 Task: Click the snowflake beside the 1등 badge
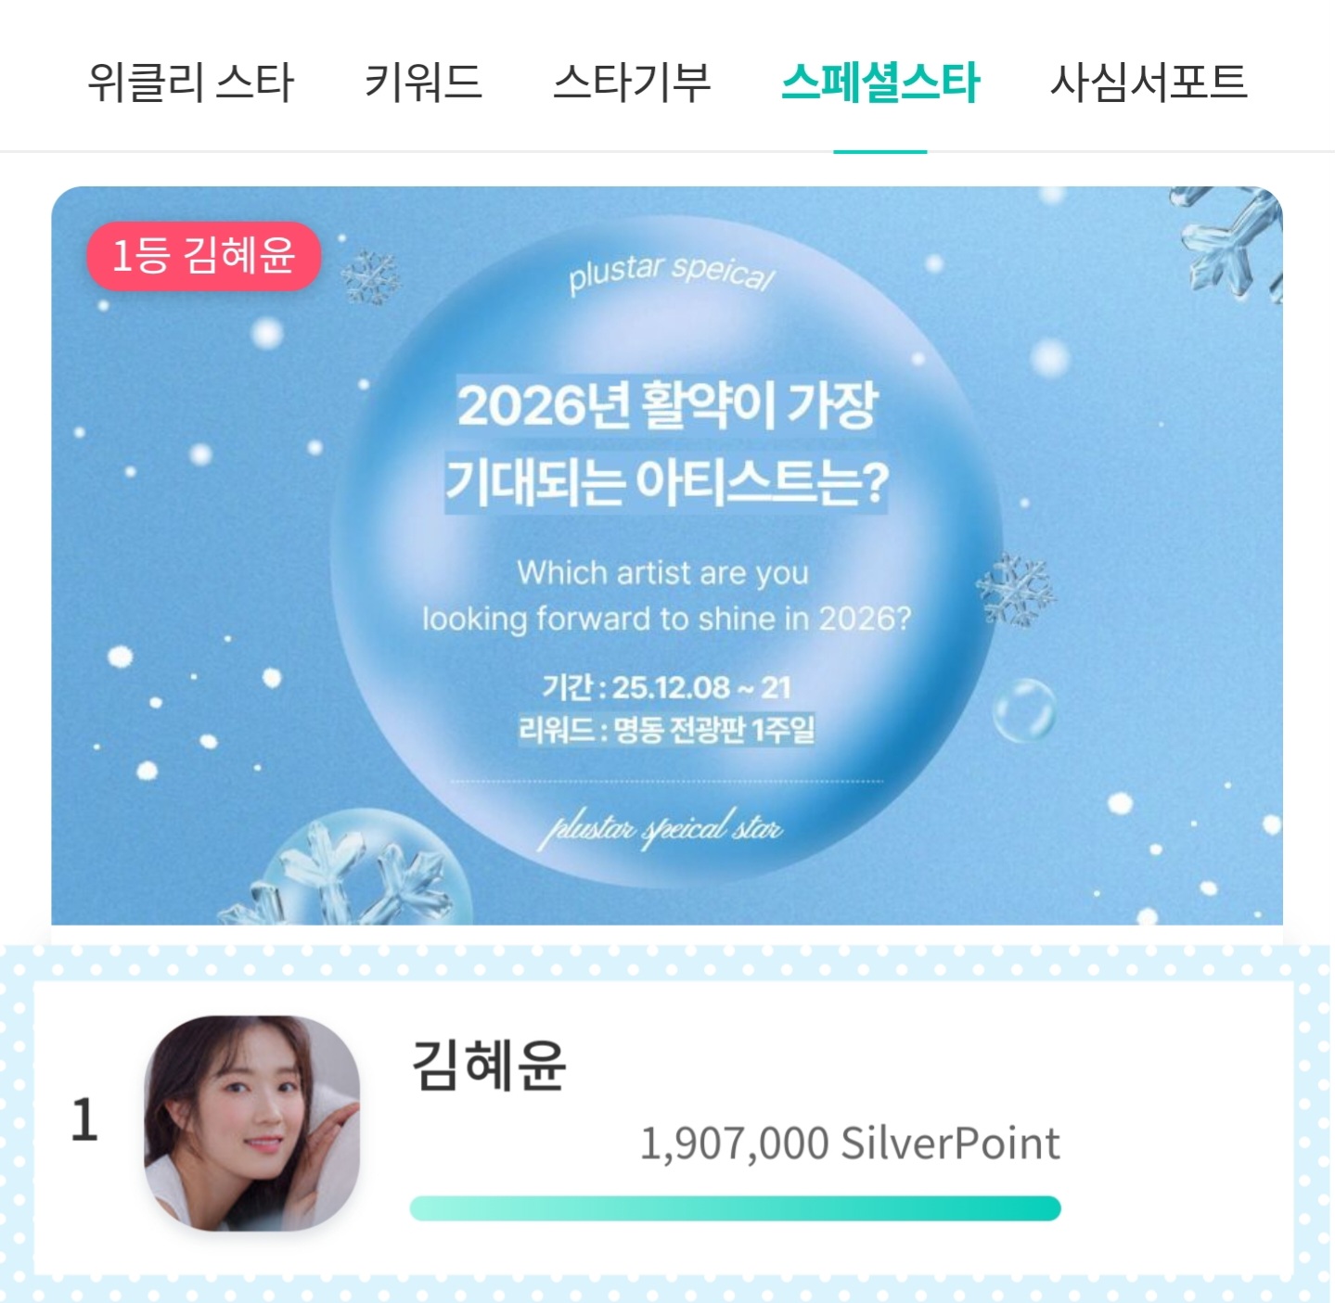coord(371,277)
